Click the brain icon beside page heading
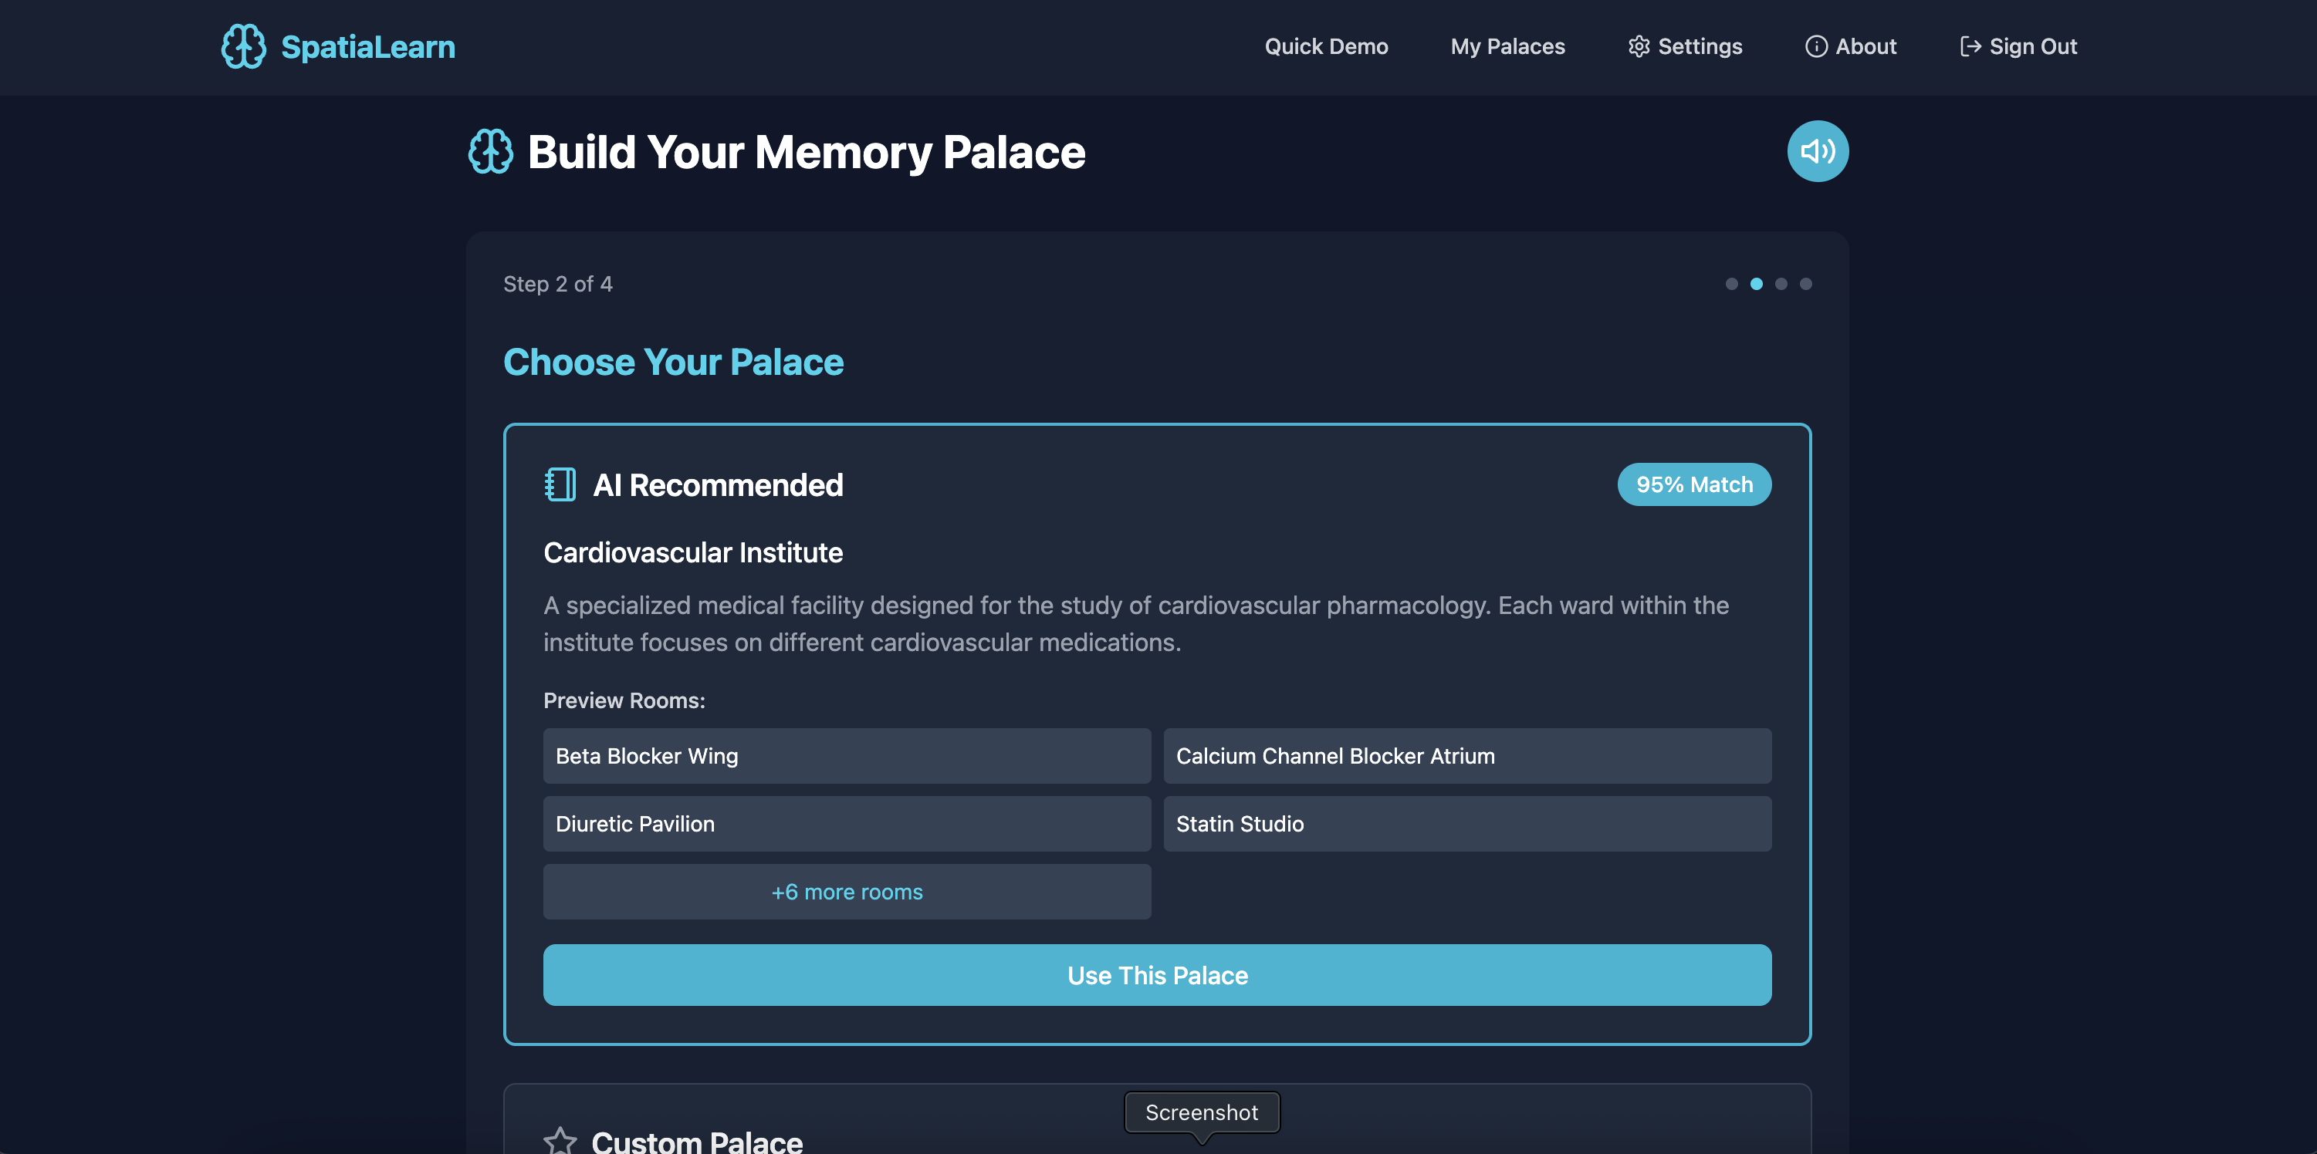 [x=491, y=151]
